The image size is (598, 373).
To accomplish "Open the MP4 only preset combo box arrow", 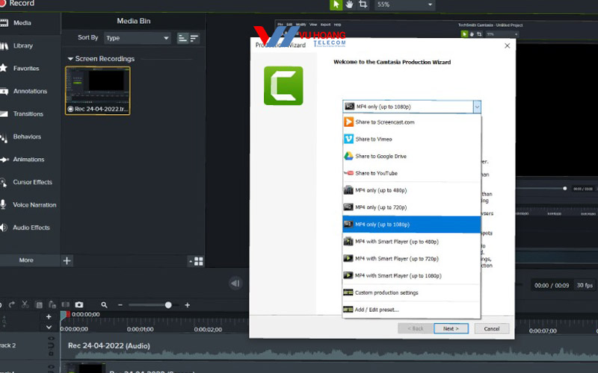I will coord(477,107).
